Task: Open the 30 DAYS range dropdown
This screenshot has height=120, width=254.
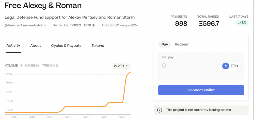Action: pyautogui.click(x=121, y=66)
